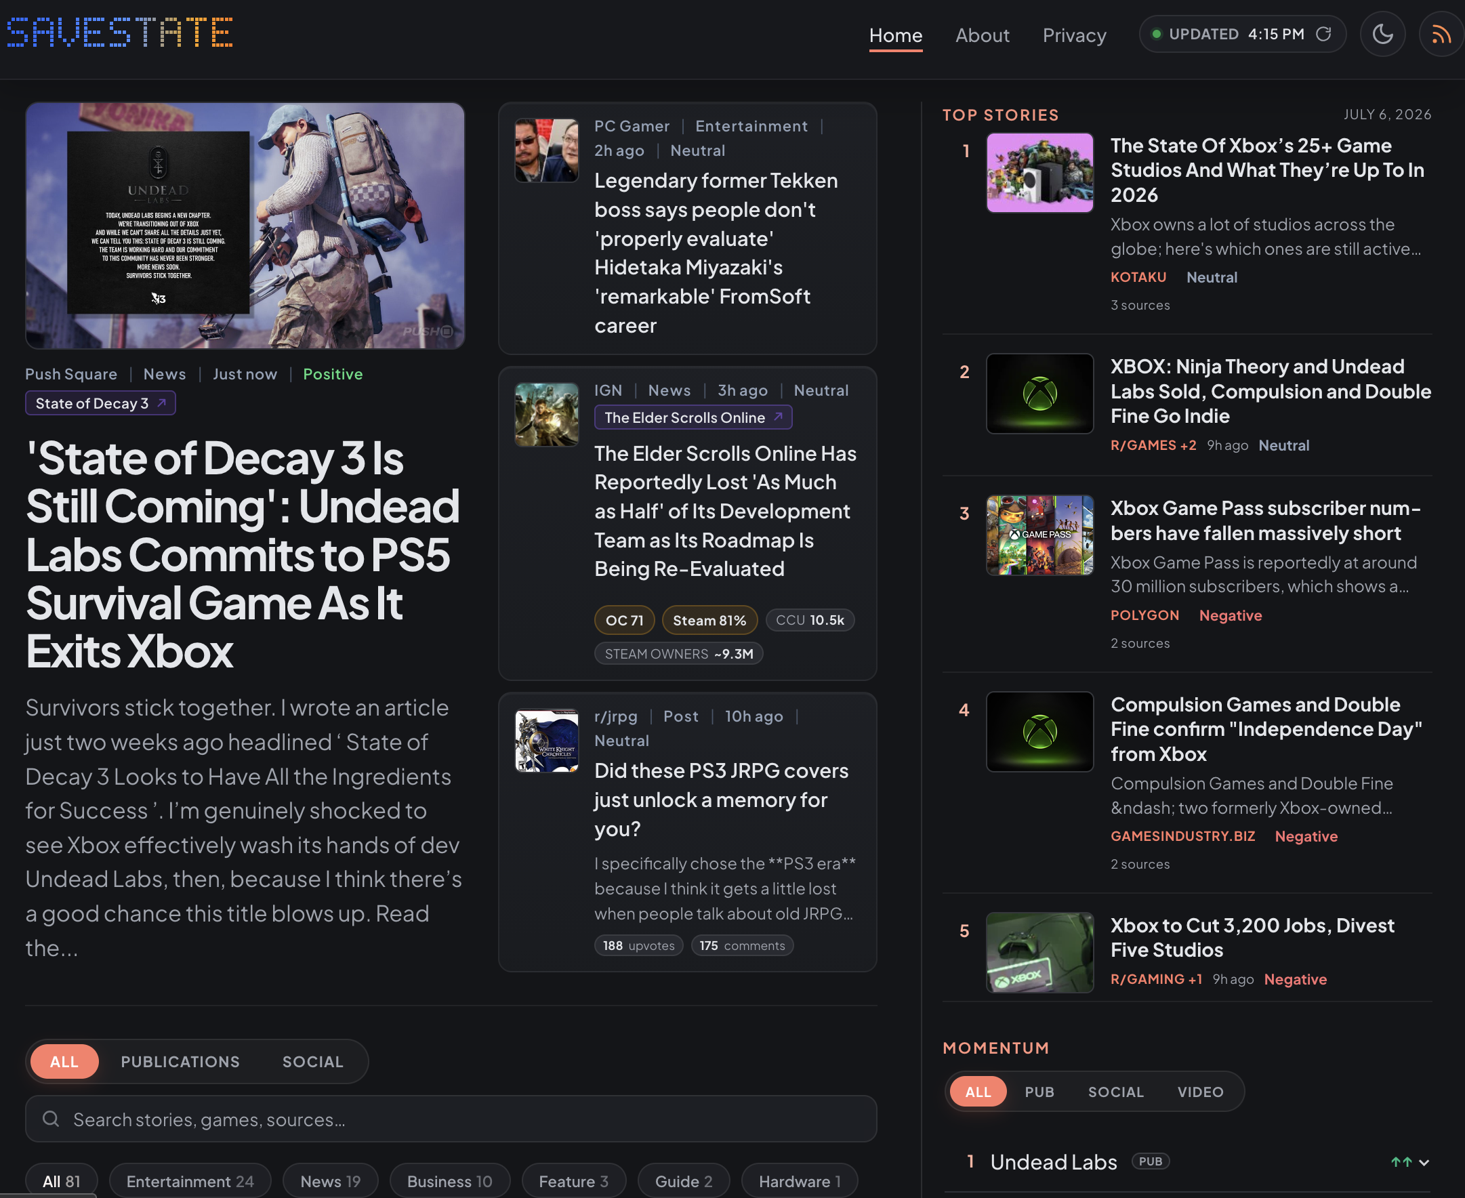This screenshot has width=1465, height=1198.
Task: Go to the Home nav tab
Action: point(895,35)
